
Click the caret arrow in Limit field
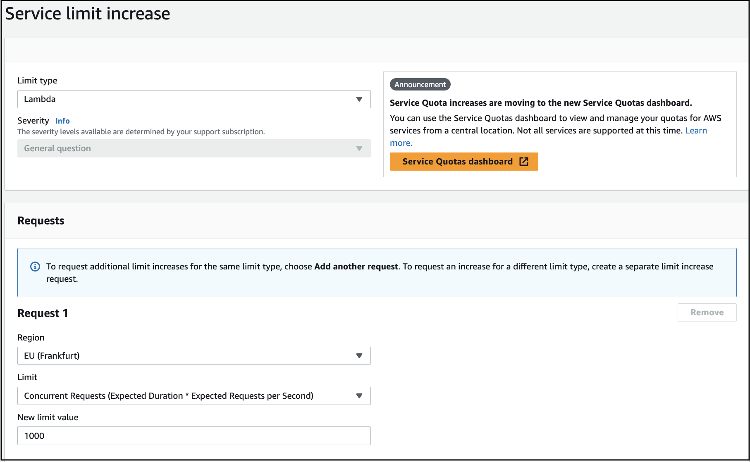point(359,396)
